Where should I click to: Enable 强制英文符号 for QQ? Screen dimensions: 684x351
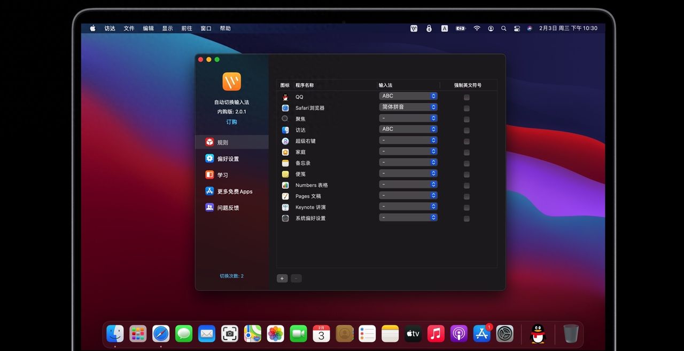[x=467, y=97]
